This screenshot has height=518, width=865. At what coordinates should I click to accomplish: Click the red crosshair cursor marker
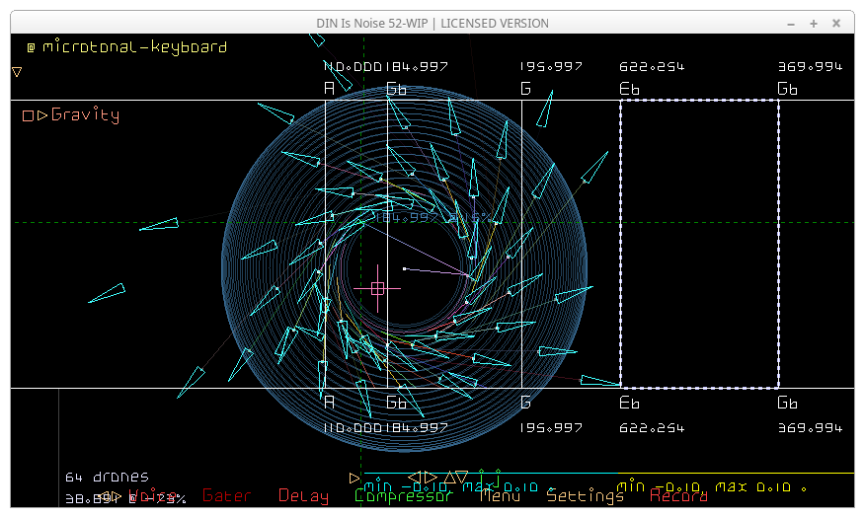[377, 288]
